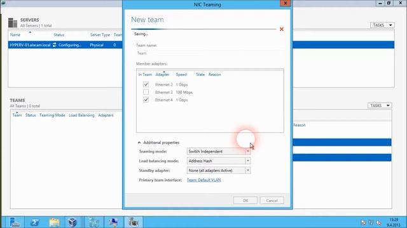Sort member adapters by In Team column
The height and width of the screenshot is (228, 407).
tap(145, 75)
